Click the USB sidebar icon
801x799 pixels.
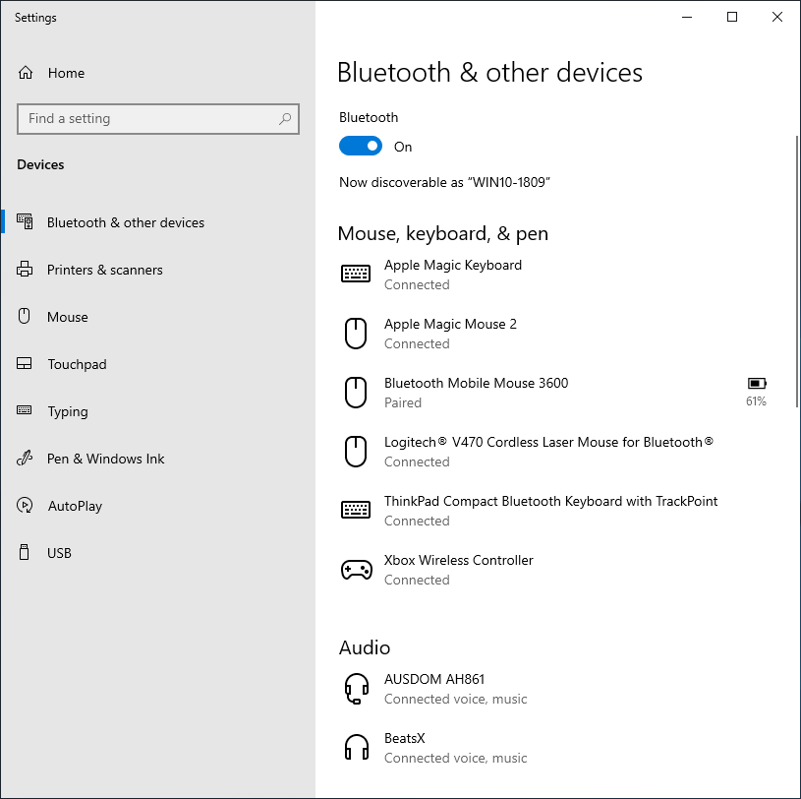click(24, 552)
